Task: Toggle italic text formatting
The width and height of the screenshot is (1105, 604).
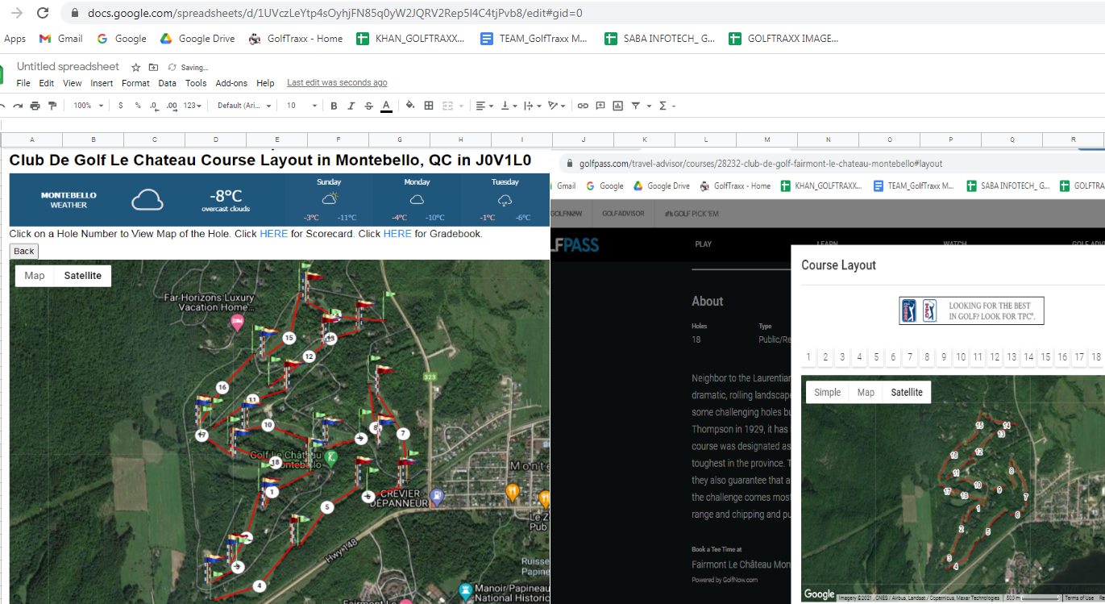Action: [x=351, y=106]
